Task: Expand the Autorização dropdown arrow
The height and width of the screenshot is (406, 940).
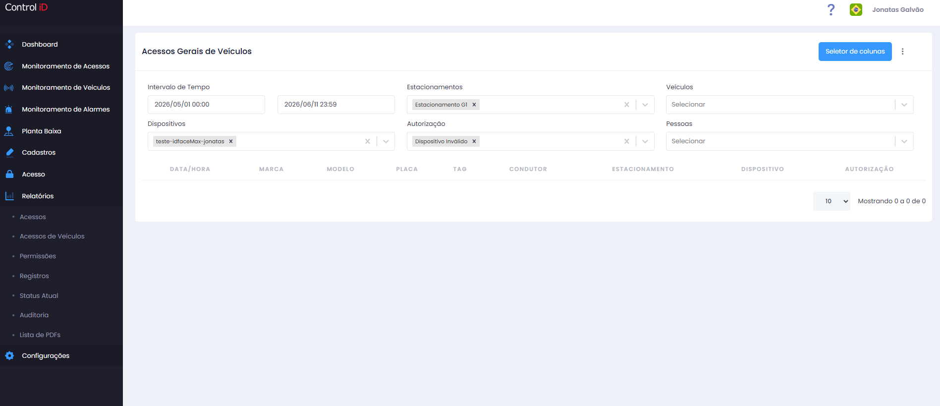Action: [645, 141]
